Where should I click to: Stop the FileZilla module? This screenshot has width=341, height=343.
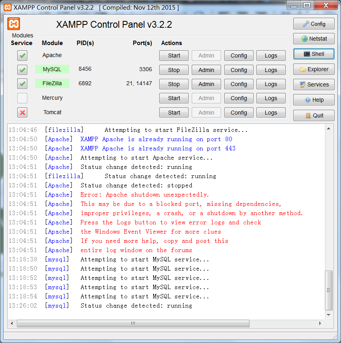(174, 84)
